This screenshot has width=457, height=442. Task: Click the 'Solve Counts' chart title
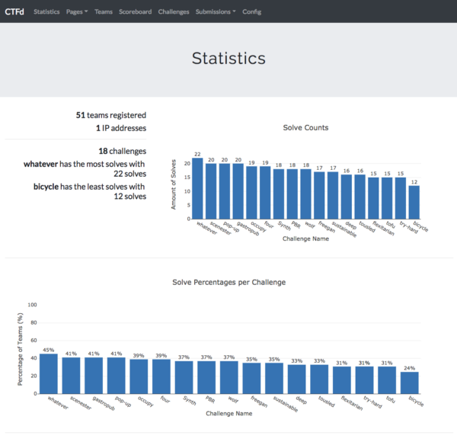point(305,128)
